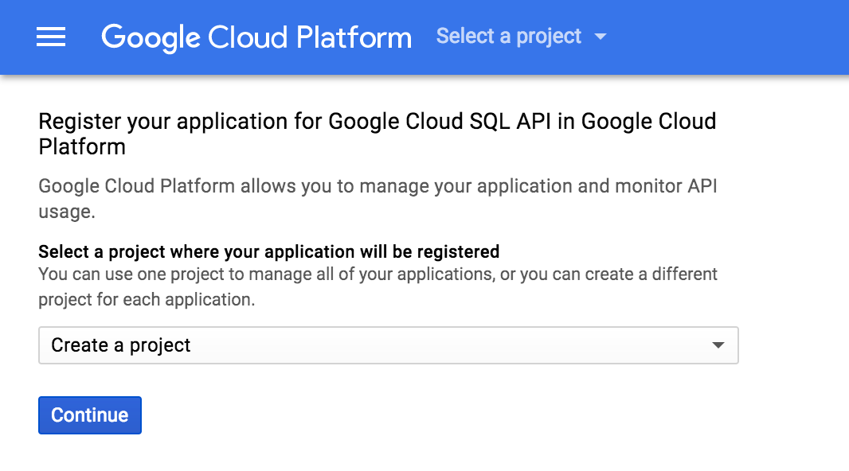Click the caret next to Select a project
This screenshot has height=471, width=849.
click(x=600, y=37)
